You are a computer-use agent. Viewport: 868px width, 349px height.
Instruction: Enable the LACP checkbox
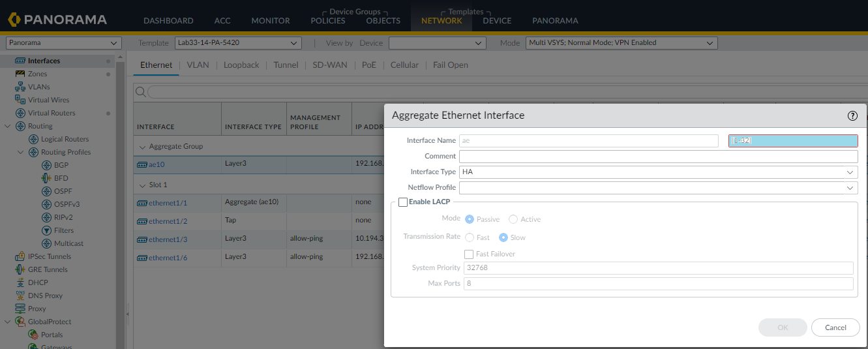(403, 202)
